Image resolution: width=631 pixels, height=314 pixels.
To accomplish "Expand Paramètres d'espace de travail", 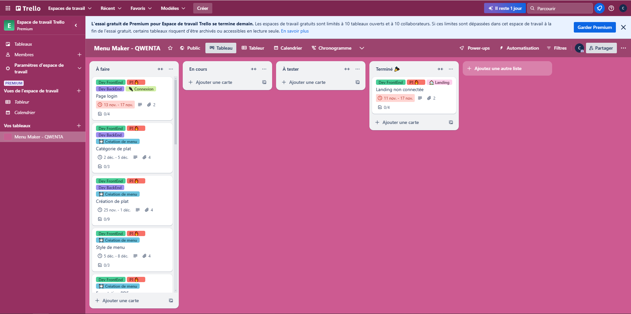I will click(x=79, y=68).
